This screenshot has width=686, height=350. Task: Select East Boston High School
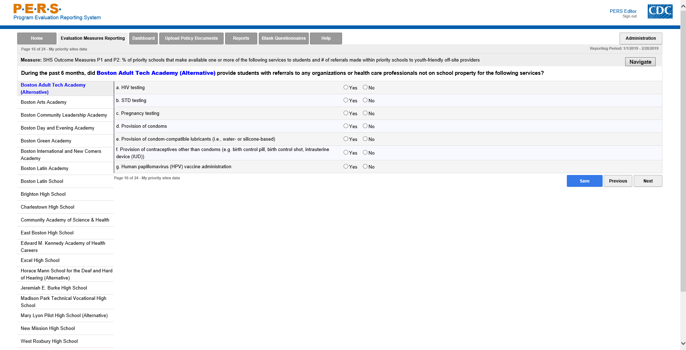coord(65,233)
